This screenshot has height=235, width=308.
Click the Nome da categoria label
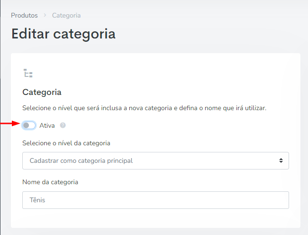50,182
